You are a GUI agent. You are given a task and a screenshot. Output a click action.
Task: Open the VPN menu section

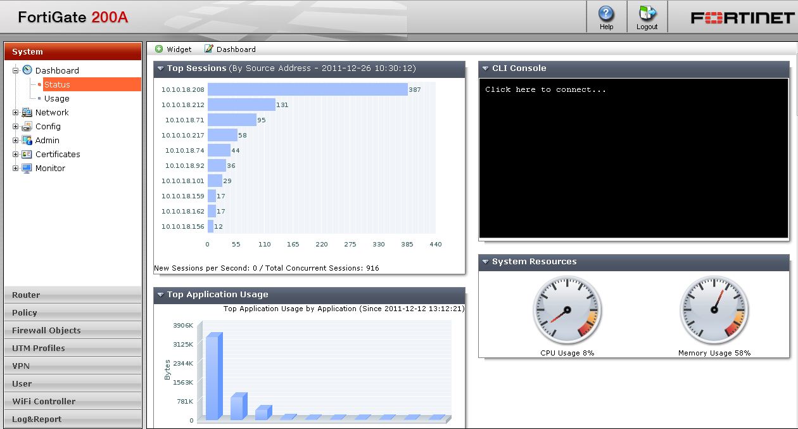(x=73, y=366)
